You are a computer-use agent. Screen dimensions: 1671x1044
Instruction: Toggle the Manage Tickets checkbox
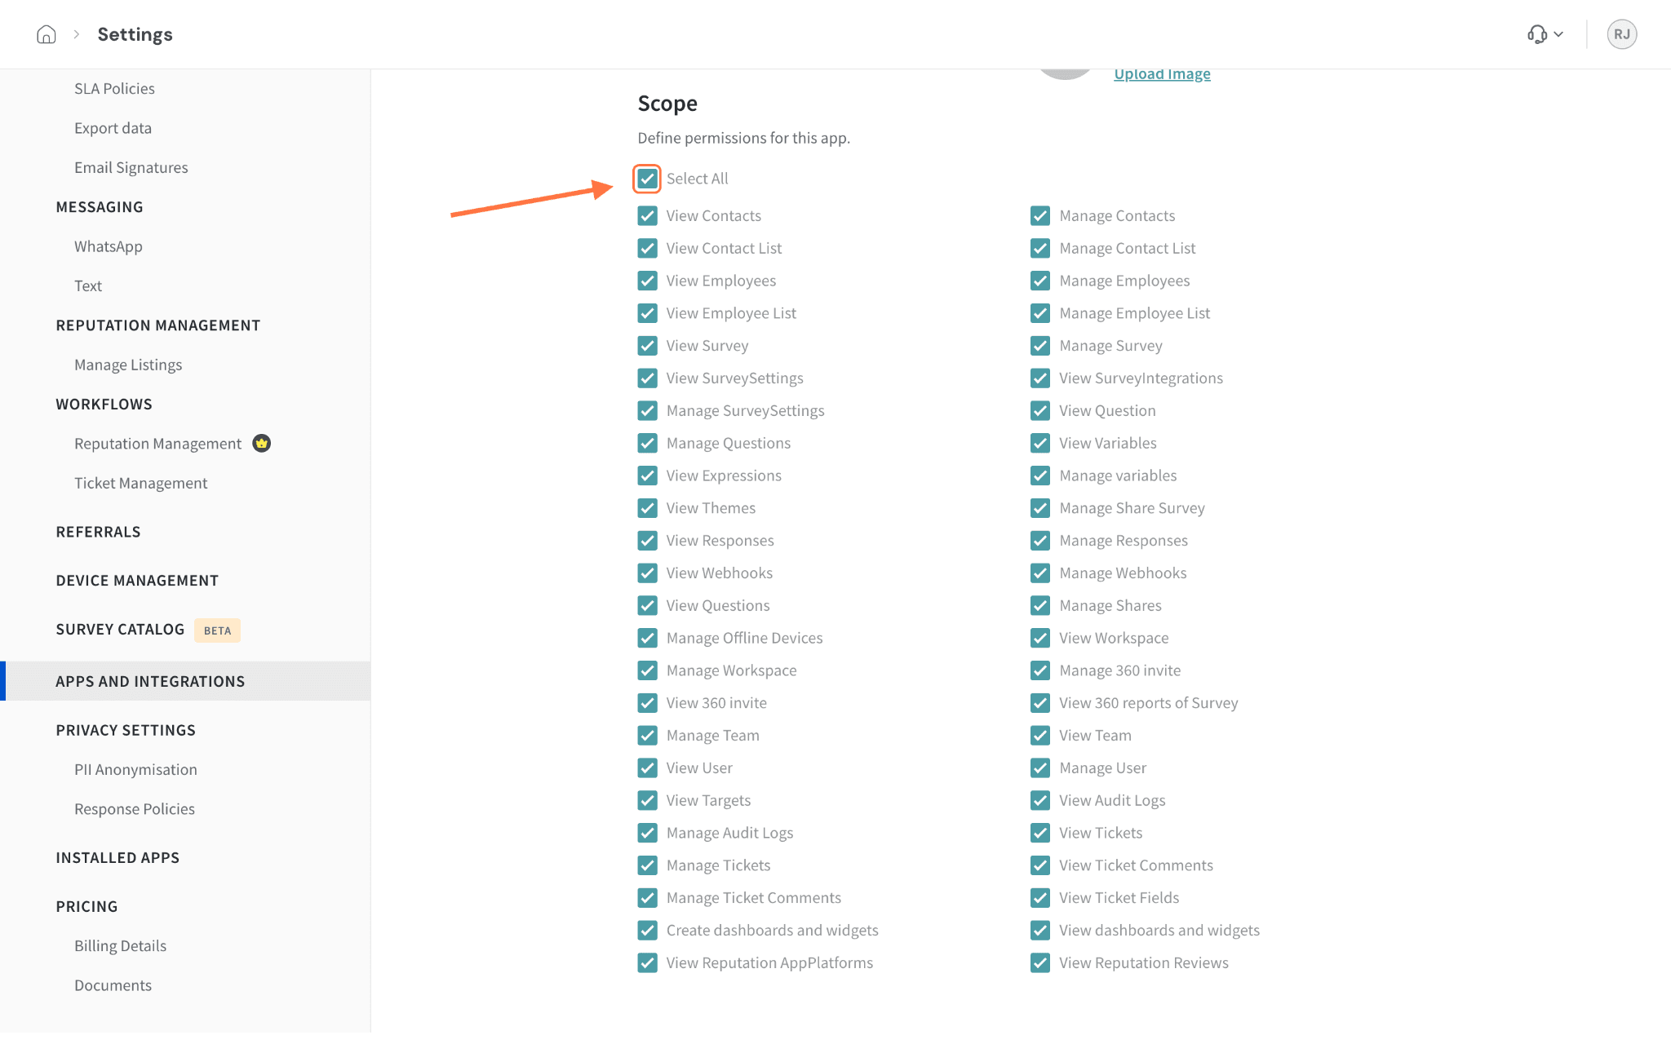[x=647, y=865]
